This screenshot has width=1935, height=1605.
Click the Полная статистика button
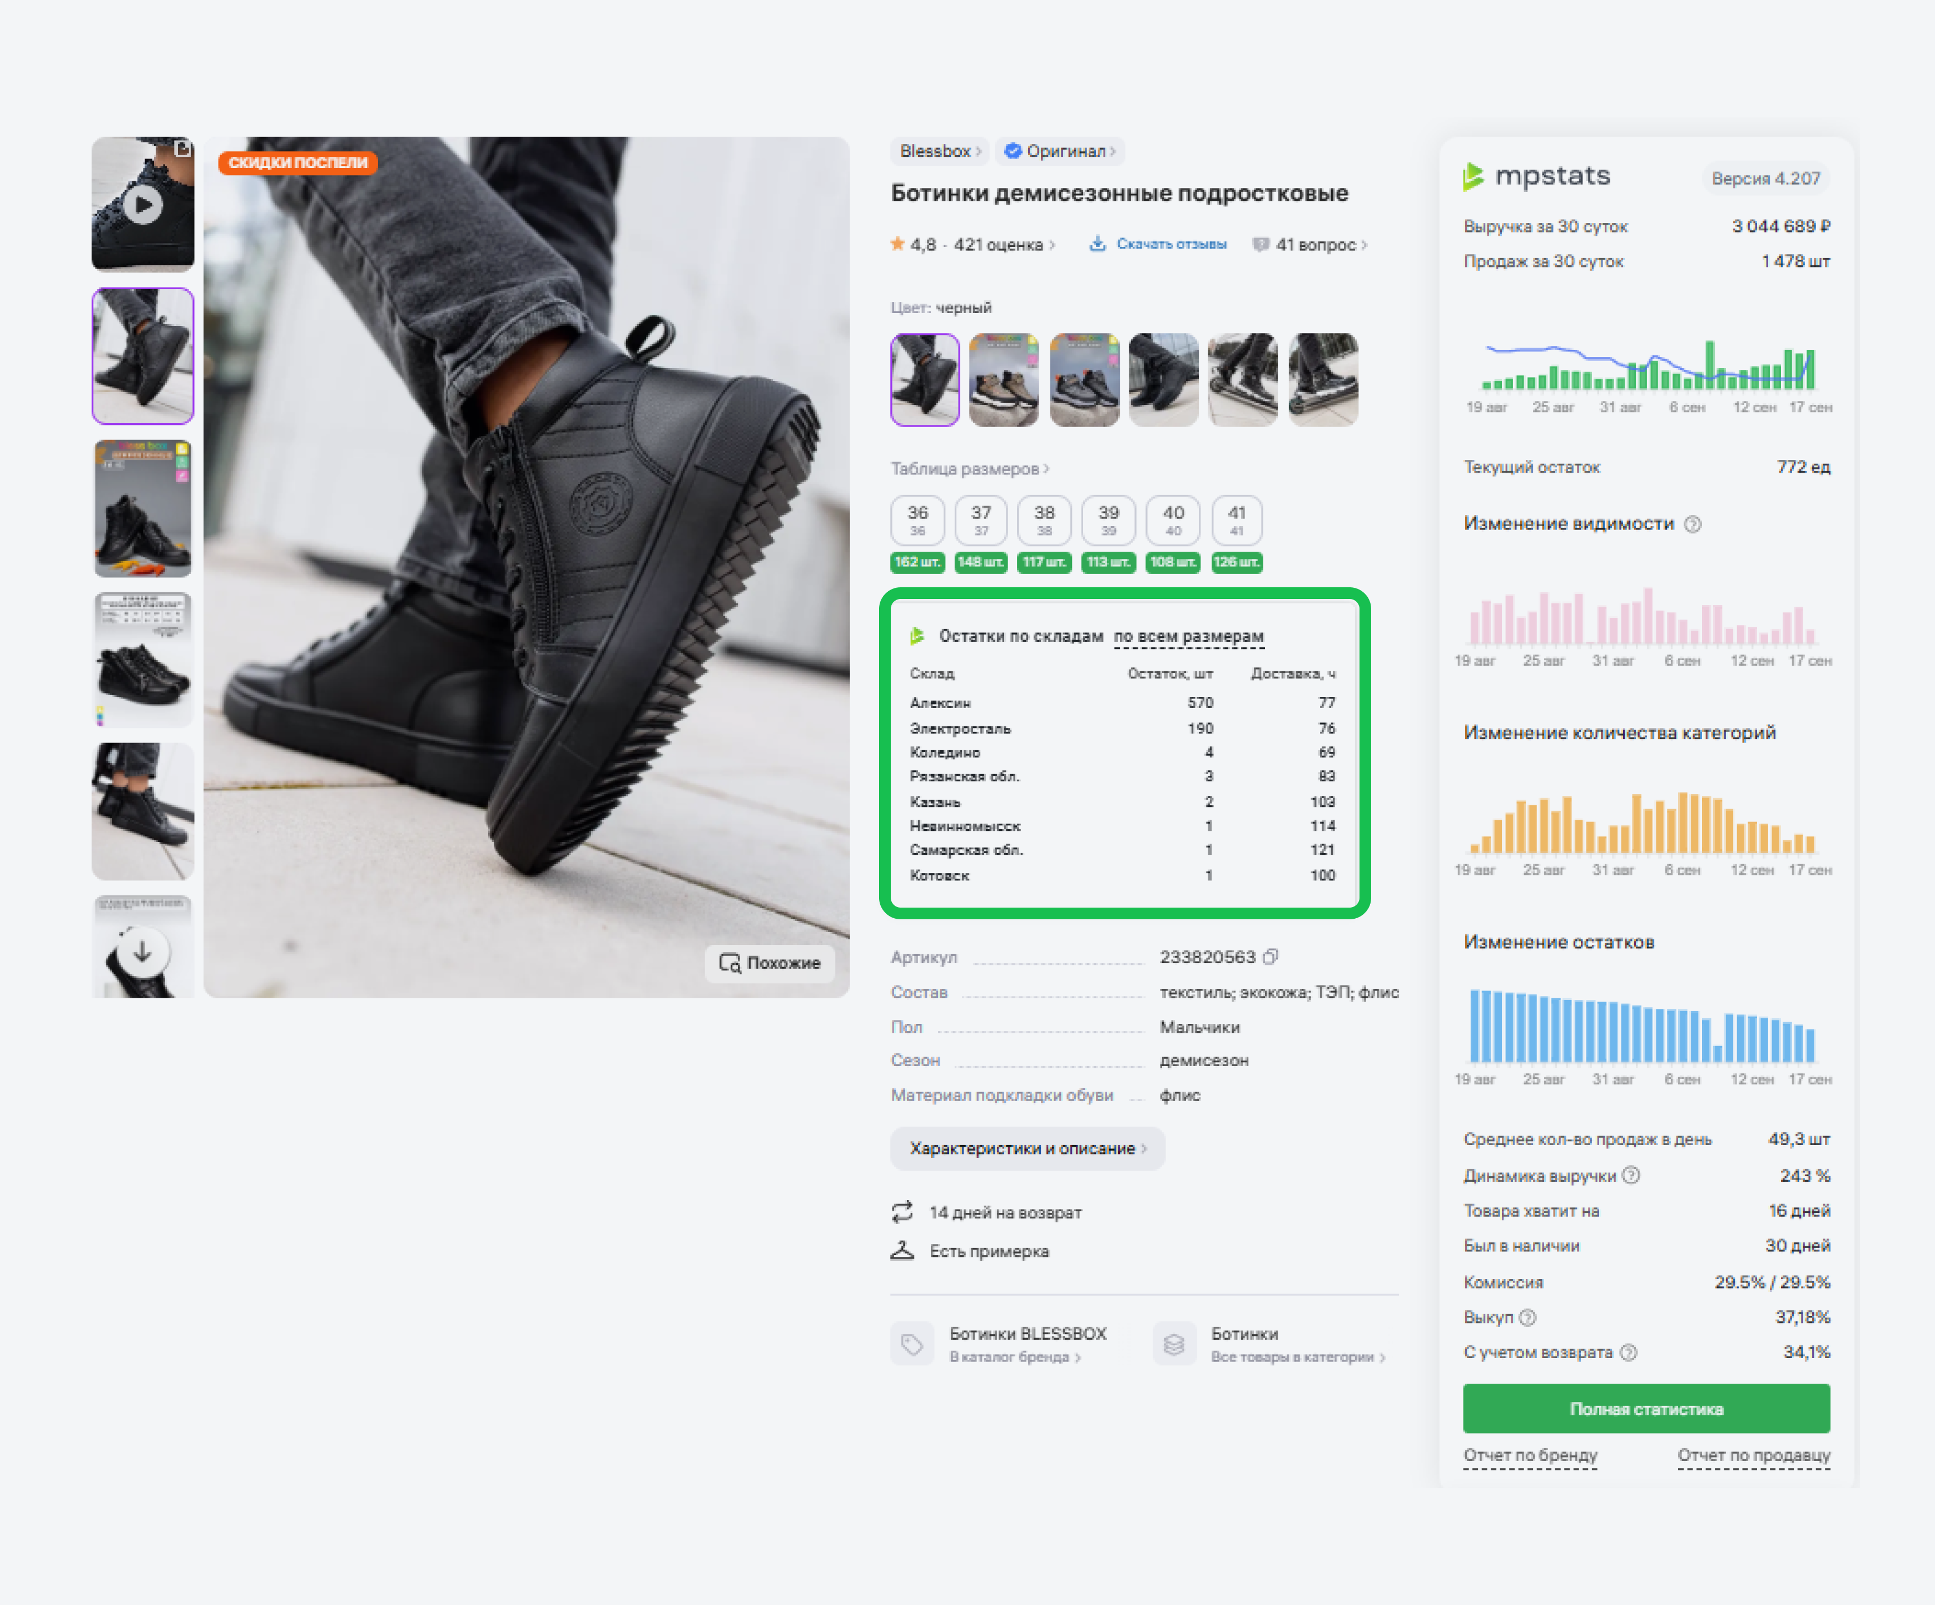click(x=1646, y=1409)
